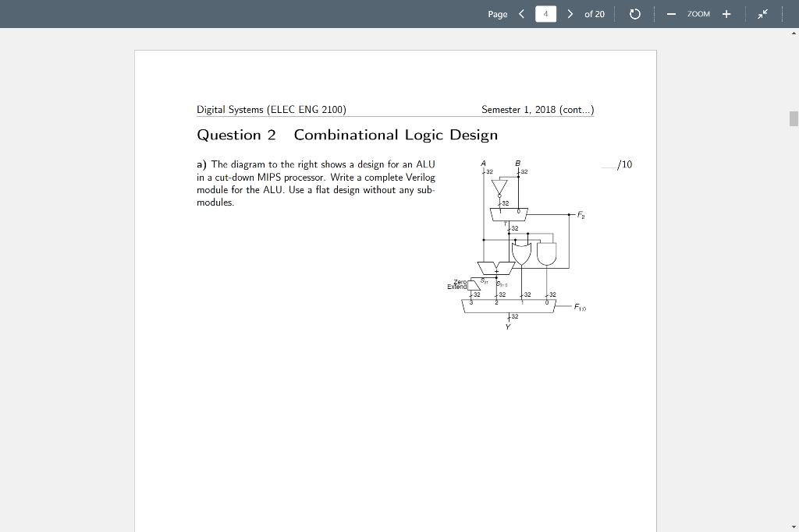Image resolution: width=799 pixels, height=532 pixels.
Task: Go to the previous page
Action: pyautogui.click(x=522, y=13)
